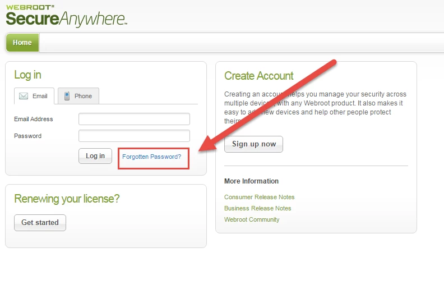Focus the Email Address input field
This screenshot has height=289, width=444.
[134, 119]
